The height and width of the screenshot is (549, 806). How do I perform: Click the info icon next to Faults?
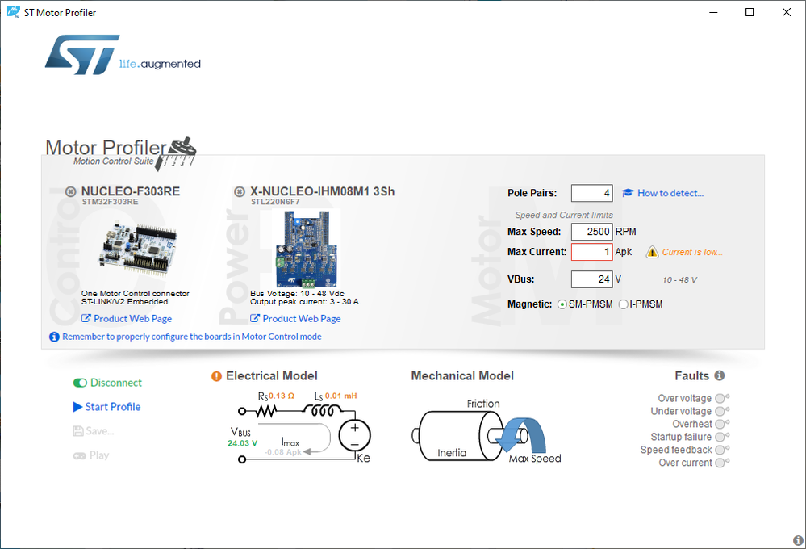(720, 375)
